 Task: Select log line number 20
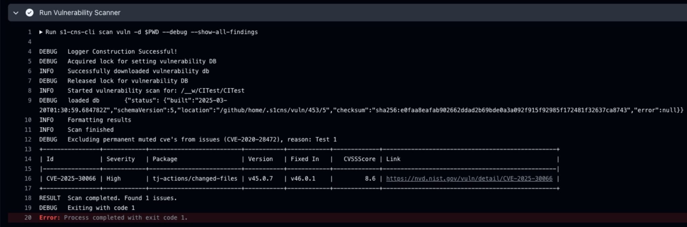click(28, 218)
